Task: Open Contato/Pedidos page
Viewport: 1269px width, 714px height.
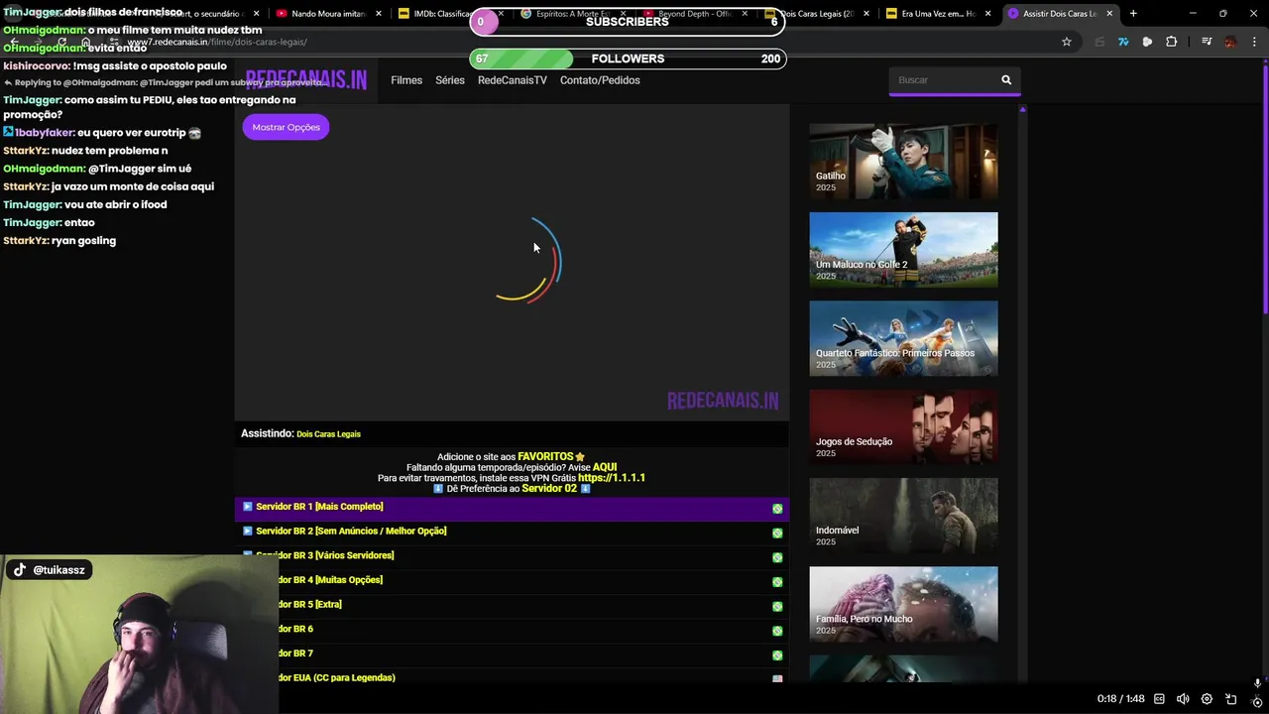Action: click(600, 80)
